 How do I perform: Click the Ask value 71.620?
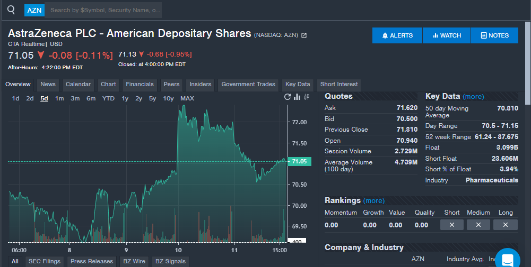coord(407,108)
